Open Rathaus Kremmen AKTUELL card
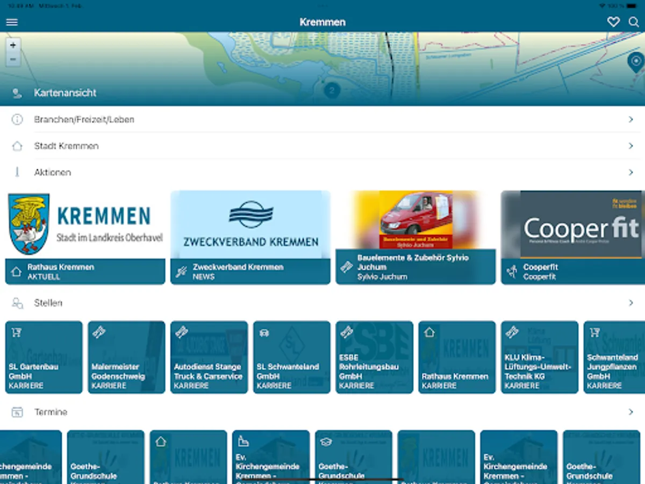Viewport: 645px width, 484px height. 85,237
